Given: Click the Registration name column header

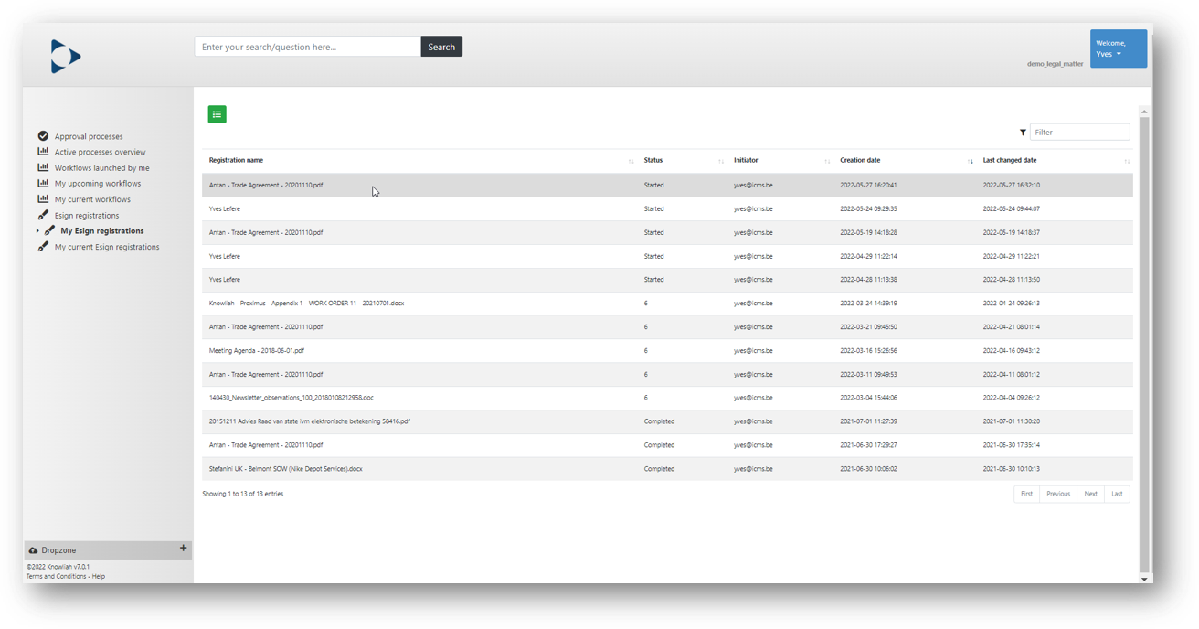Looking at the screenshot, I should point(236,160).
